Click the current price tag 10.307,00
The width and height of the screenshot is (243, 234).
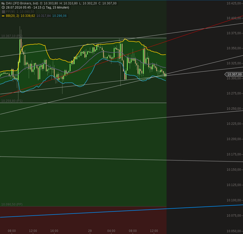coord(233,74)
